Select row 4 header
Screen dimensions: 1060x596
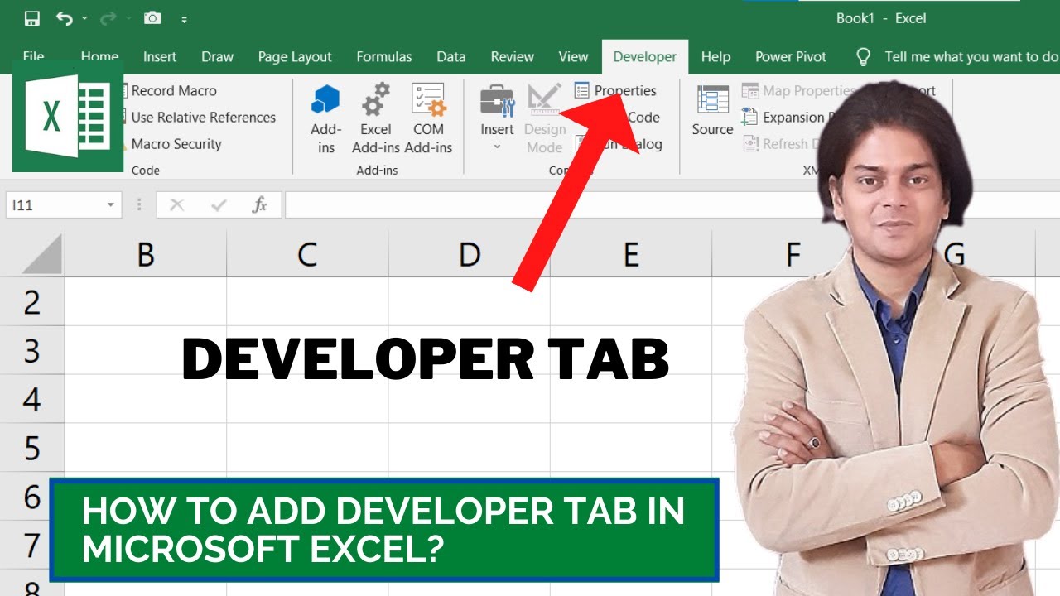[32, 399]
